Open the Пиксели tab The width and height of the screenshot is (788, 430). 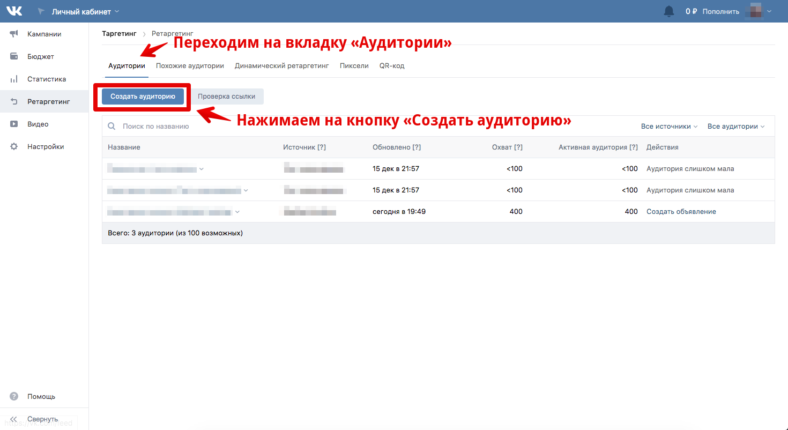(354, 66)
